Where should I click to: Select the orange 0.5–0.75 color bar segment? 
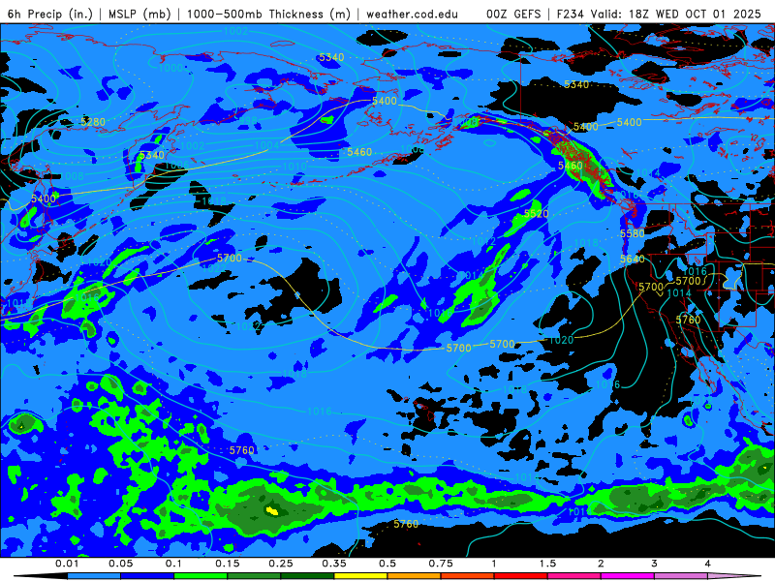[x=415, y=576]
